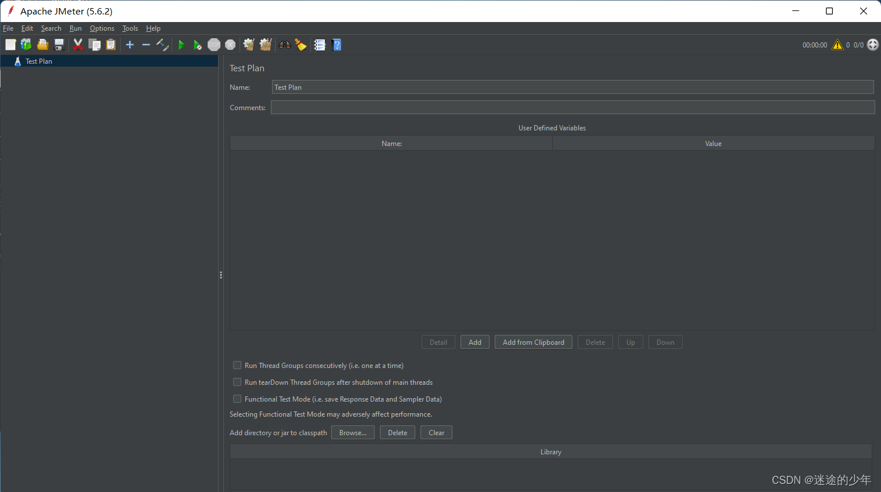881x492 pixels.
Task: Click the Cut scissors icon
Action: point(78,45)
